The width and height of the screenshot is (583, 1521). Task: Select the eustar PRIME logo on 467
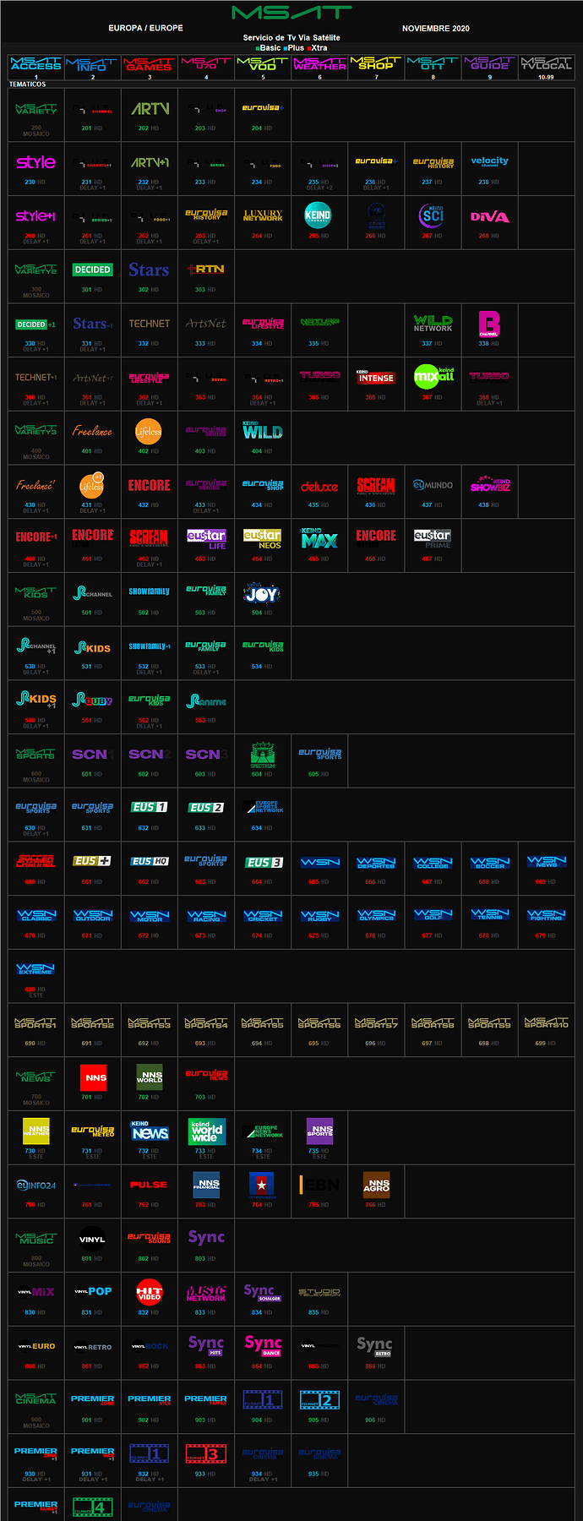coord(433,539)
